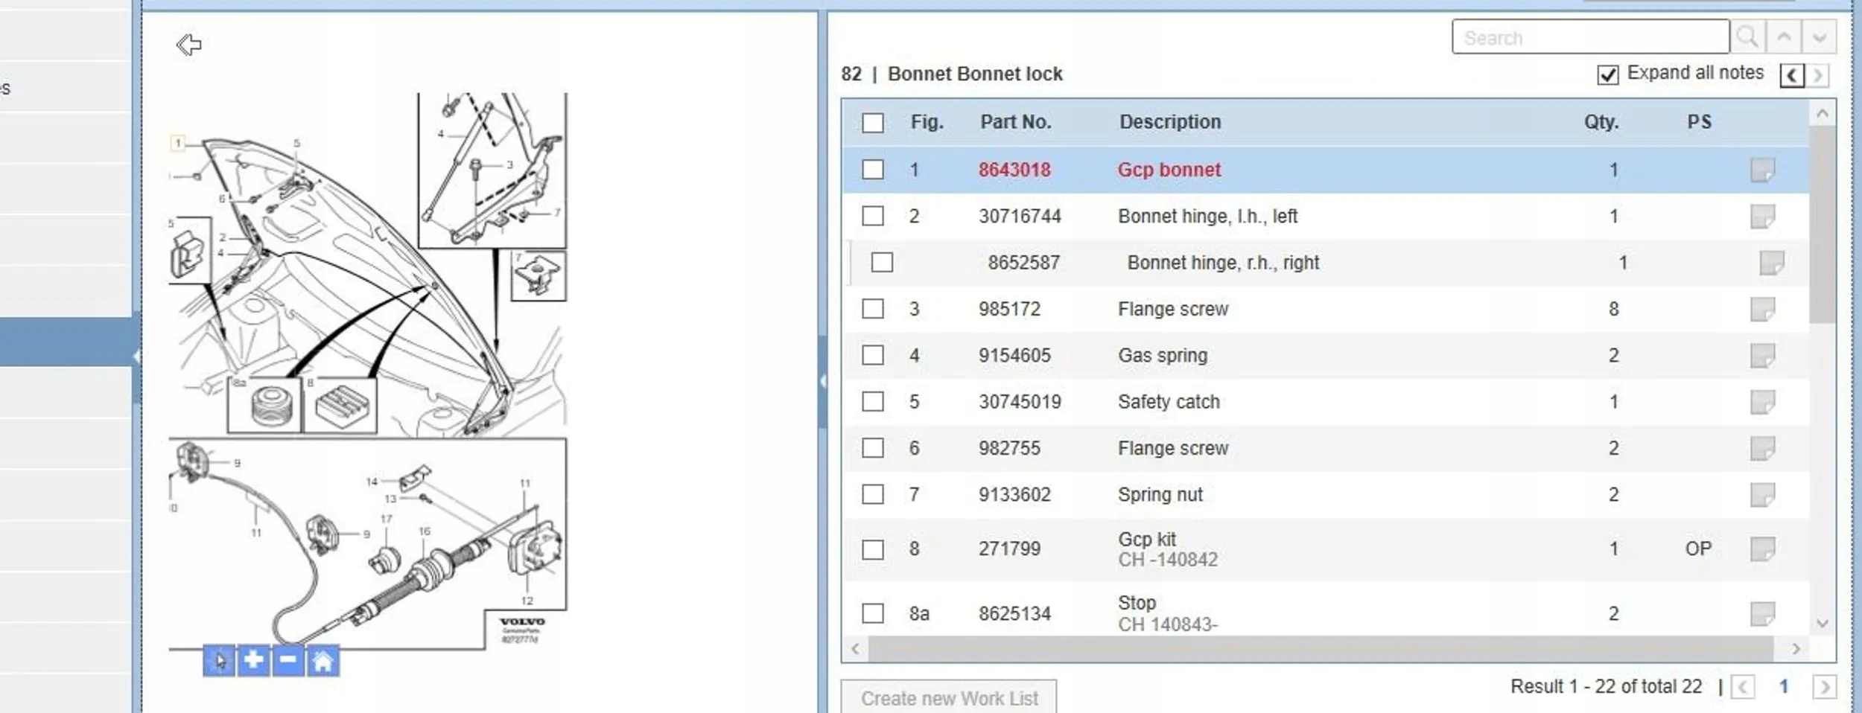Open note icon for part 982755
The width and height of the screenshot is (1862, 713).
(x=1762, y=448)
